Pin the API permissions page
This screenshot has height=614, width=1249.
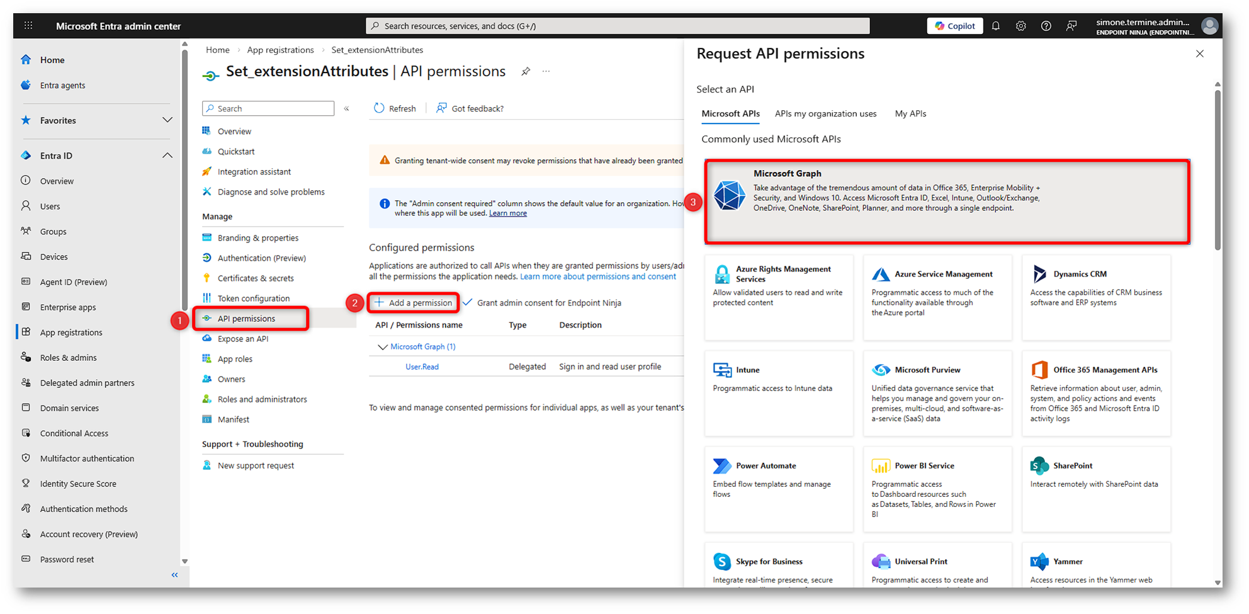pos(526,72)
